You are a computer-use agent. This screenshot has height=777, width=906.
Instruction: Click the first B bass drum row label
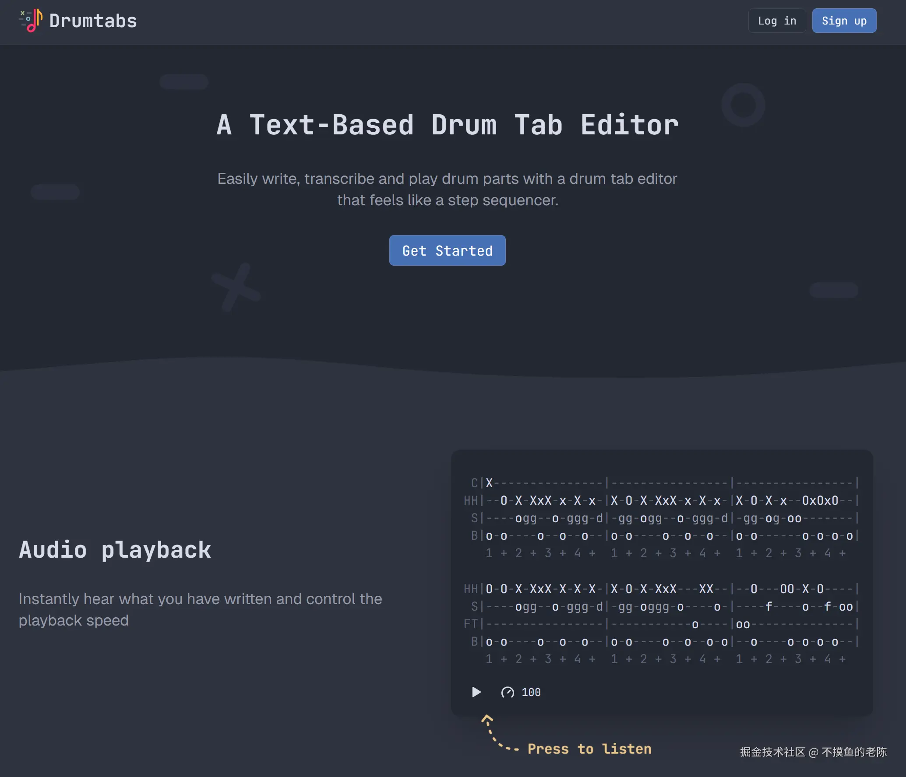pos(474,536)
